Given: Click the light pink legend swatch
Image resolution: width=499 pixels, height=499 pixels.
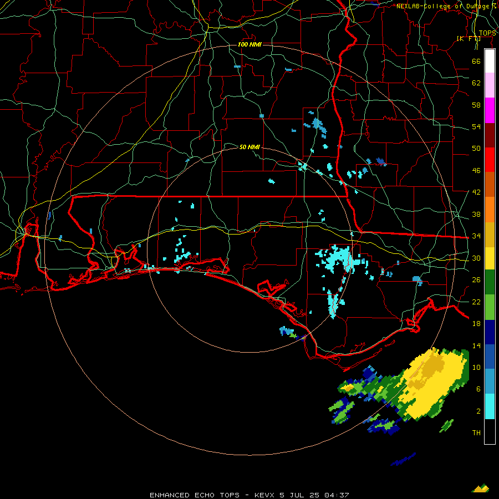Looking at the screenshot, I should [490, 85].
